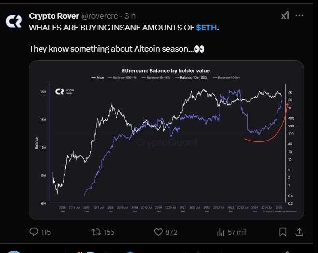Image resolution: width=318 pixels, height=253 pixels.
Task: Share the post via upload icon
Action: (x=299, y=232)
